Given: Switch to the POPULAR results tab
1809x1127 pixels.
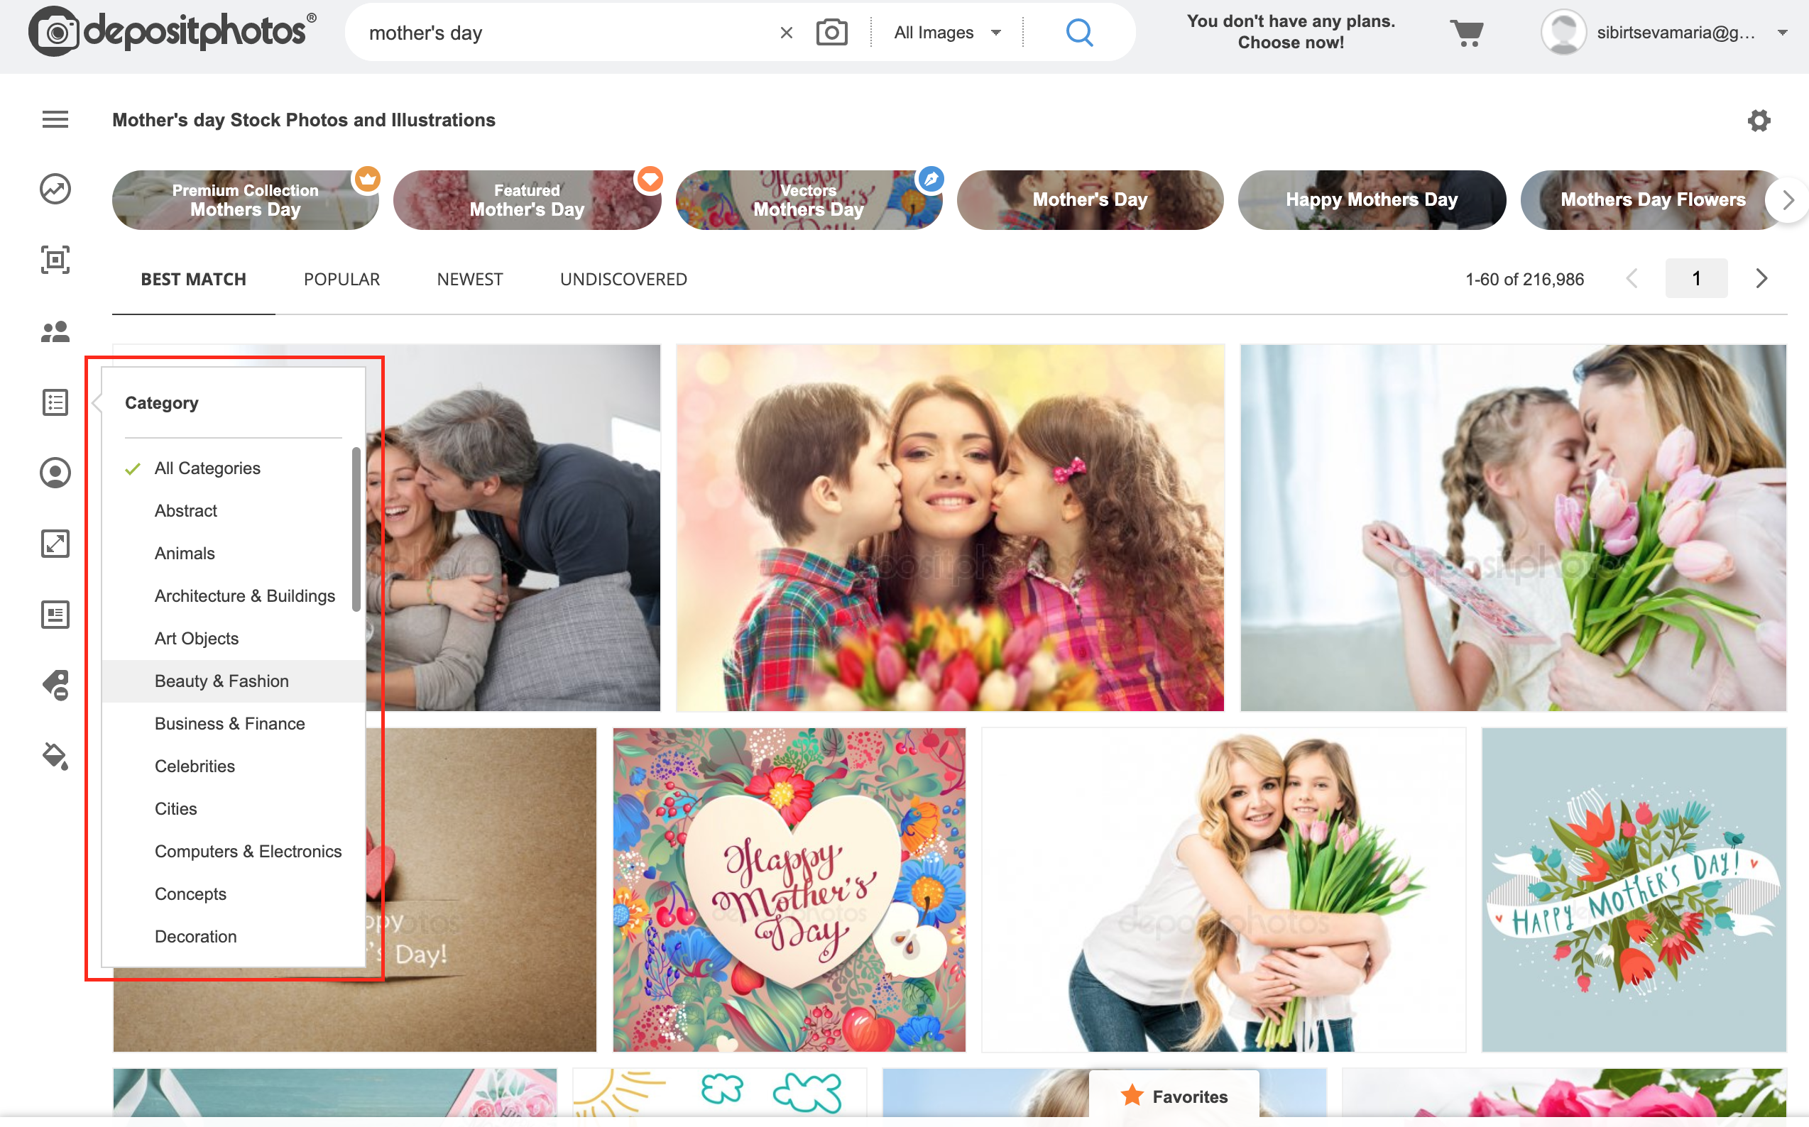Looking at the screenshot, I should [x=341, y=279].
